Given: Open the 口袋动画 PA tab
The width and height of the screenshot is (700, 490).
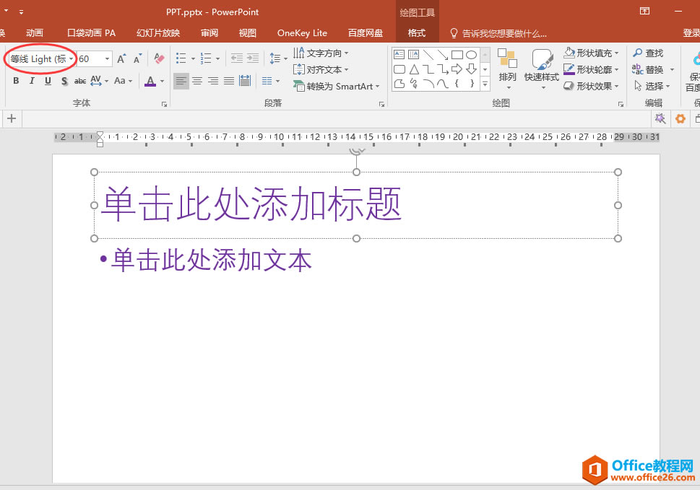Looking at the screenshot, I should [91, 32].
